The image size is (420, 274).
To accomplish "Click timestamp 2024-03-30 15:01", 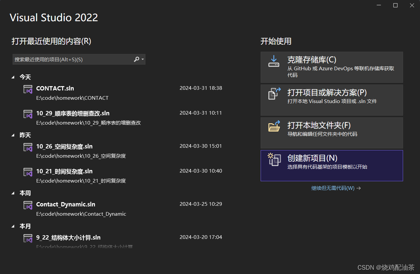I will [201, 146].
